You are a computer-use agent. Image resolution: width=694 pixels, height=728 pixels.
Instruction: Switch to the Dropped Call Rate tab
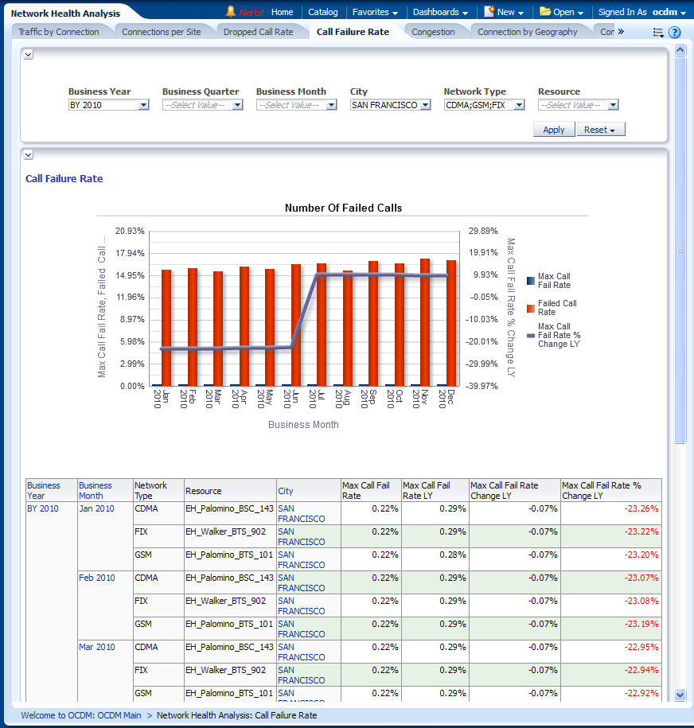click(x=258, y=32)
